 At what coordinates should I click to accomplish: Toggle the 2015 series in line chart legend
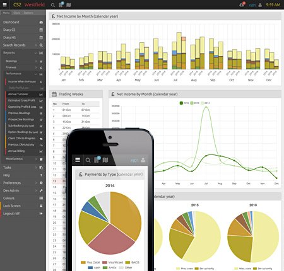194,103
